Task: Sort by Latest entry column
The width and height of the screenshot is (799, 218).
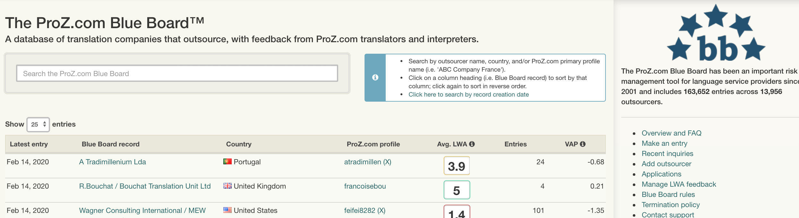Action: (29, 144)
